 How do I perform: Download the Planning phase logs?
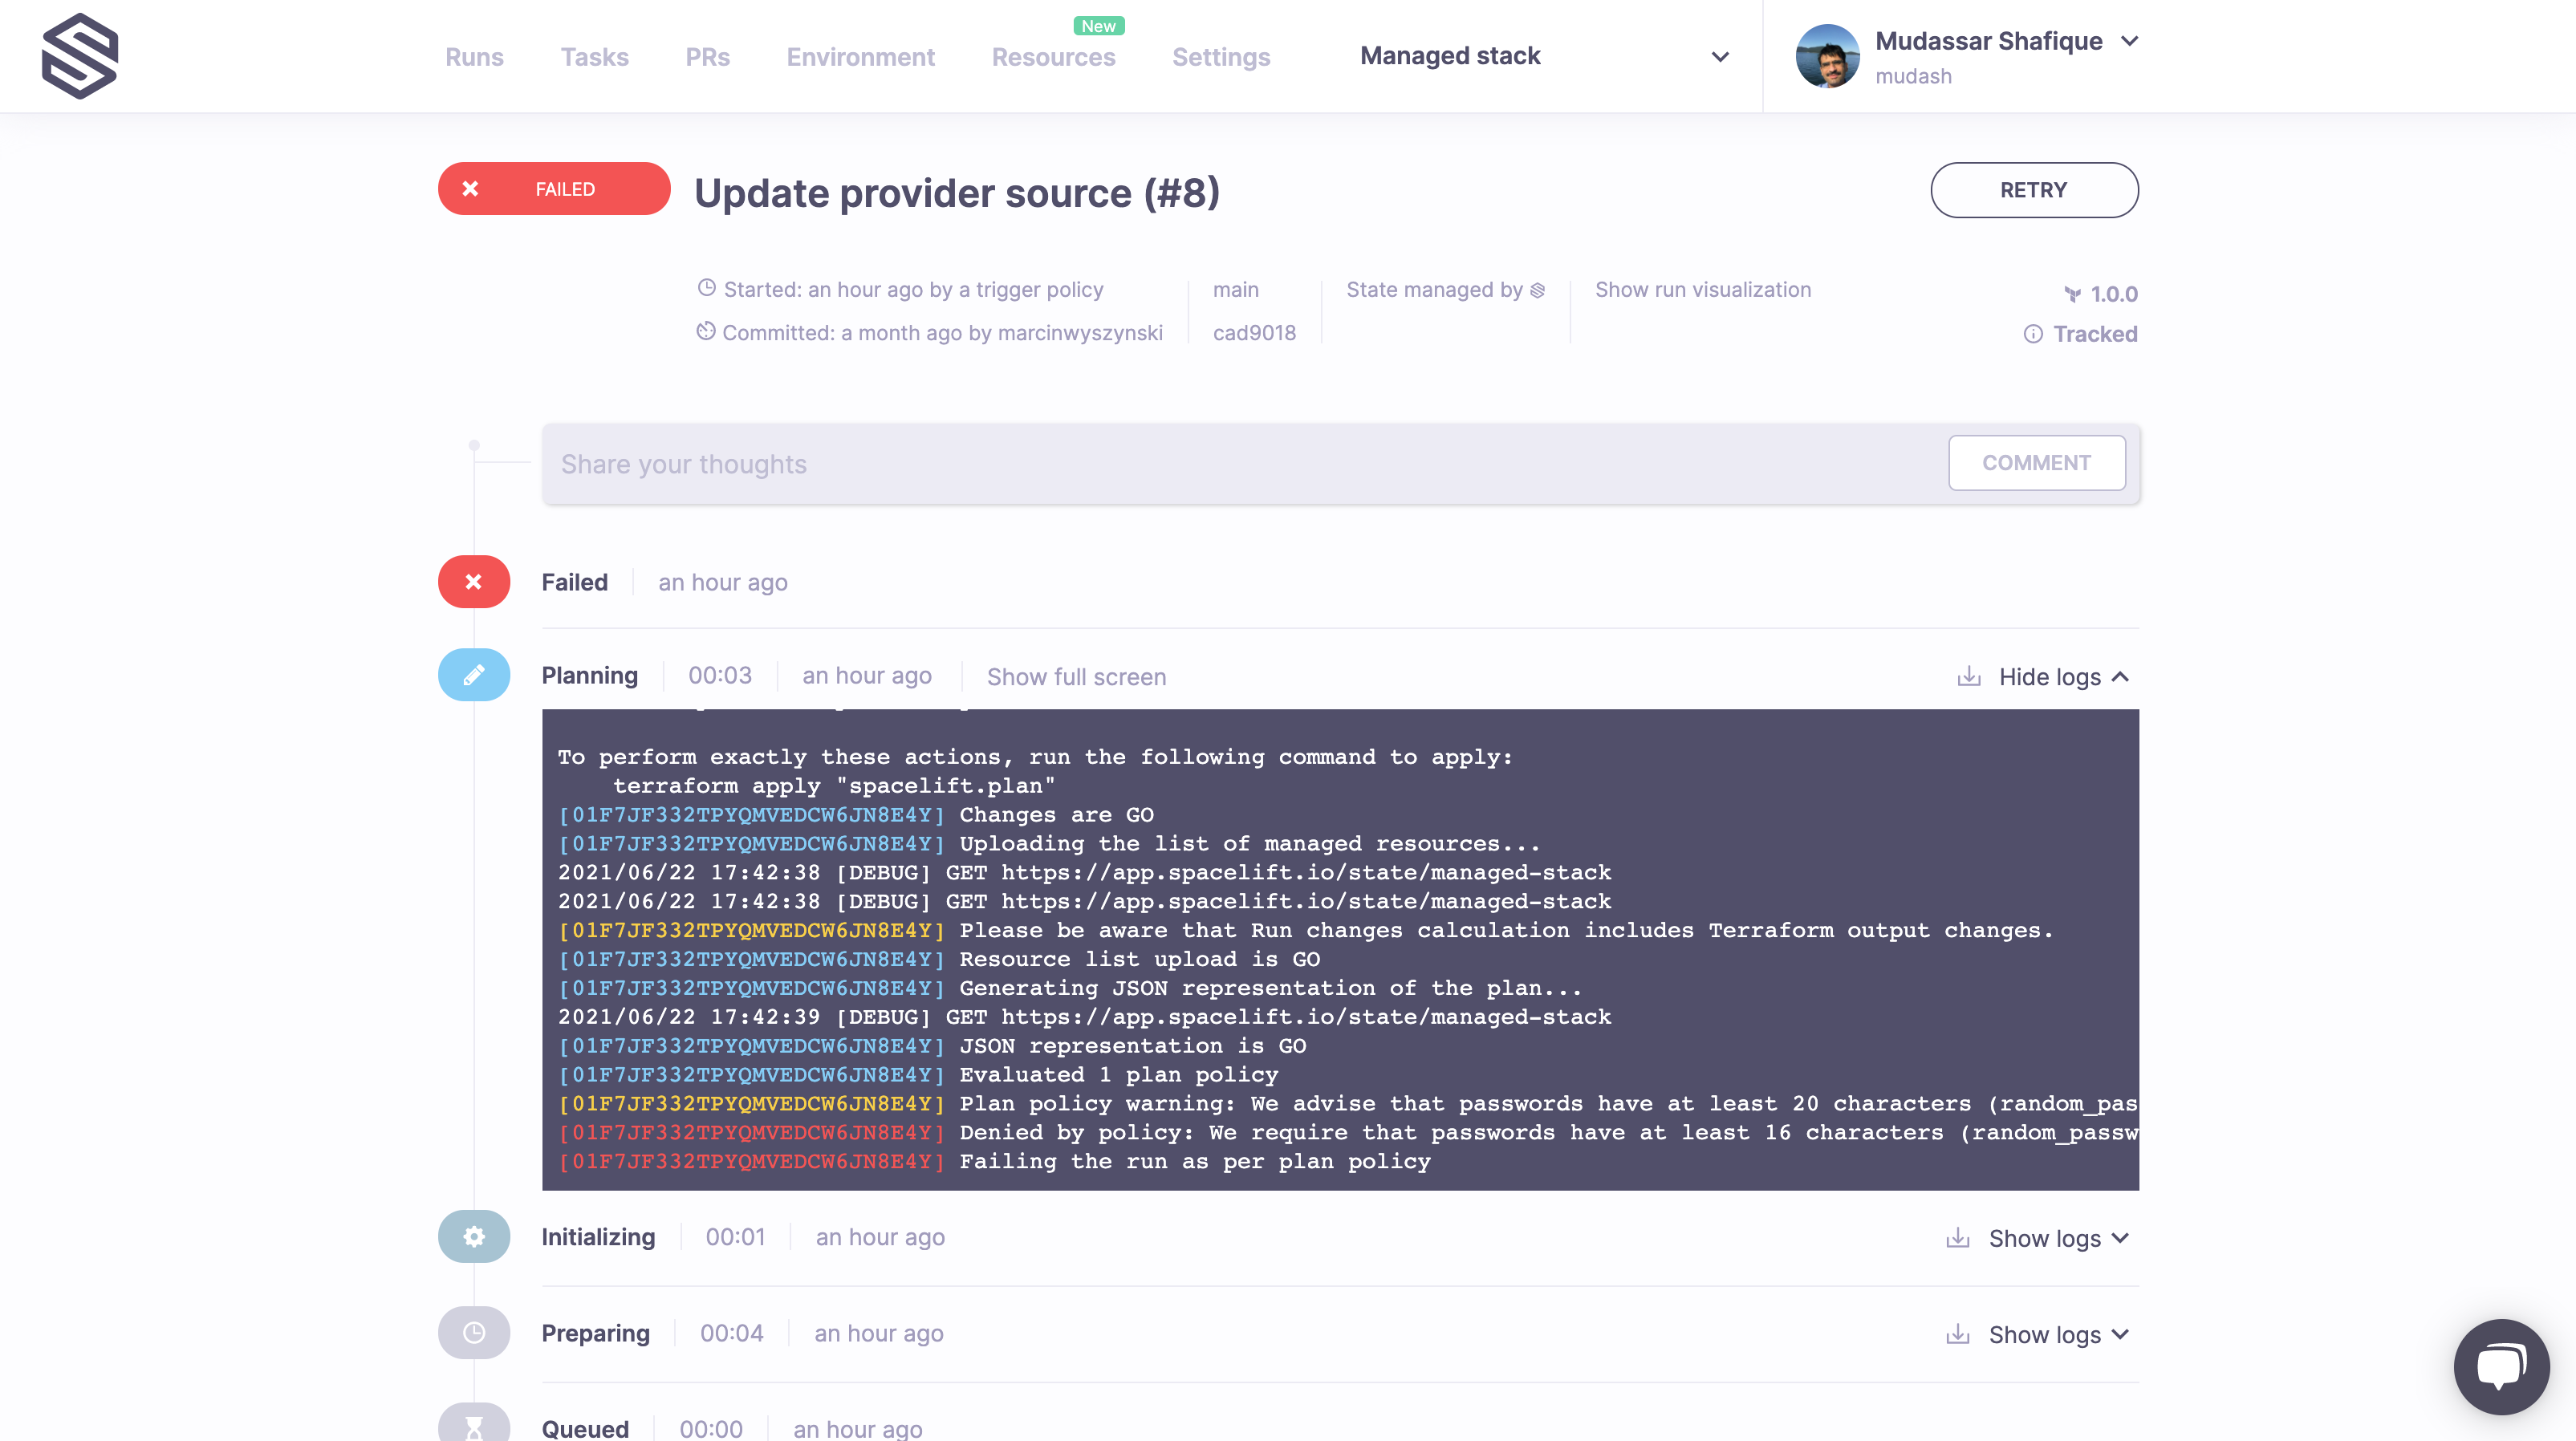[x=1968, y=677]
